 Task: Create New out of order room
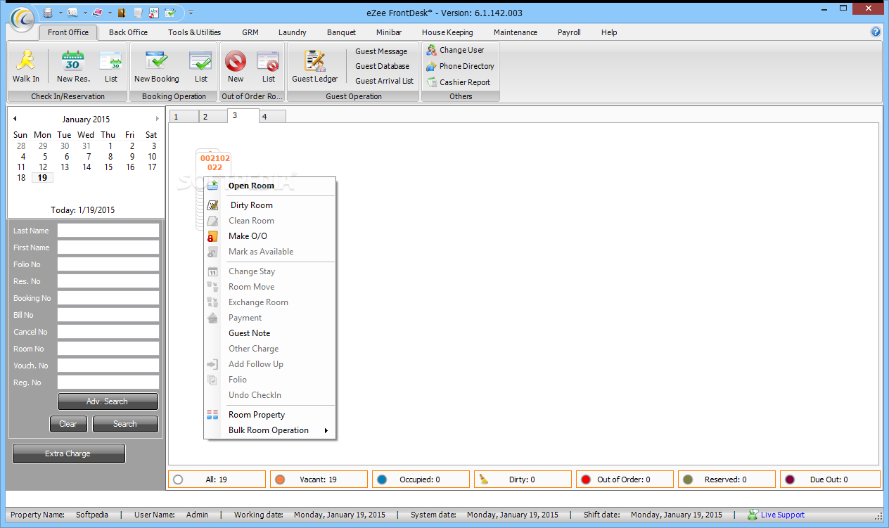pyautogui.click(x=236, y=67)
